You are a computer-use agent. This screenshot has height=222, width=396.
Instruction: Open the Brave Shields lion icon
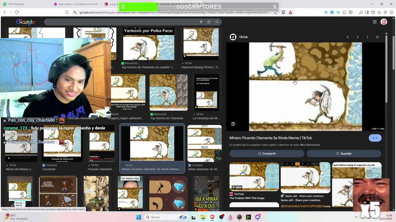(283, 12)
